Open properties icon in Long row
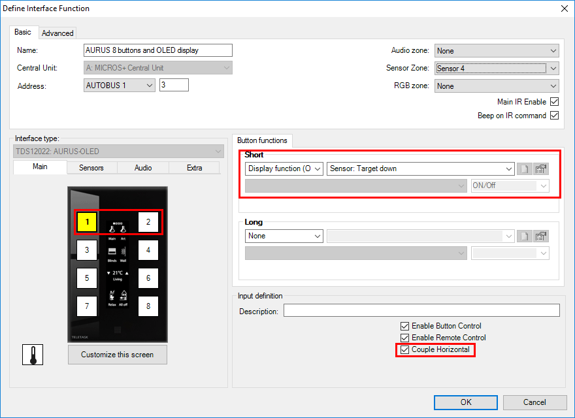This screenshot has width=575, height=418. pyautogui.click(x=540, y=236)
